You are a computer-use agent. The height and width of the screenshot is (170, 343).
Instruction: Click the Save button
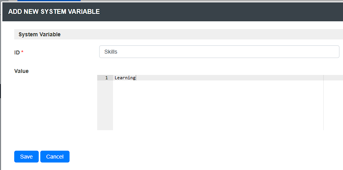pos(26,157)
